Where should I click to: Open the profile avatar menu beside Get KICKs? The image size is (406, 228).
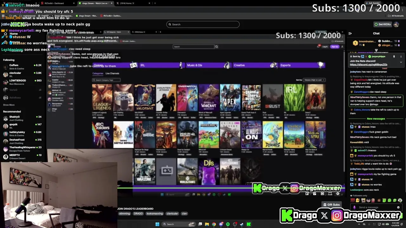pyautogui.click(x=396, y=24)
